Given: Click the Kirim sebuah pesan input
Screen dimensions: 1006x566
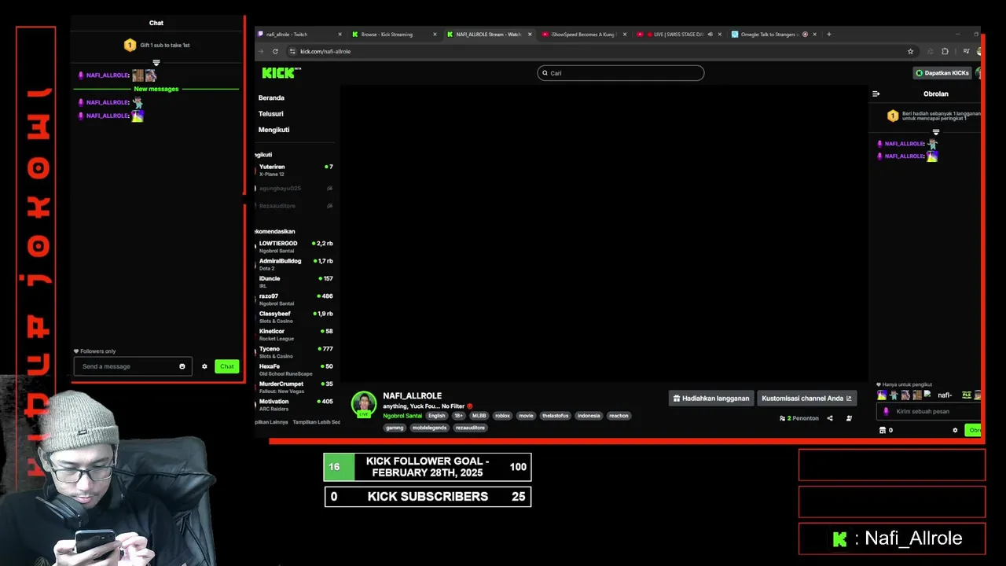Looking at the screenshot, I should pyautogui.click(x=929, y=411).
